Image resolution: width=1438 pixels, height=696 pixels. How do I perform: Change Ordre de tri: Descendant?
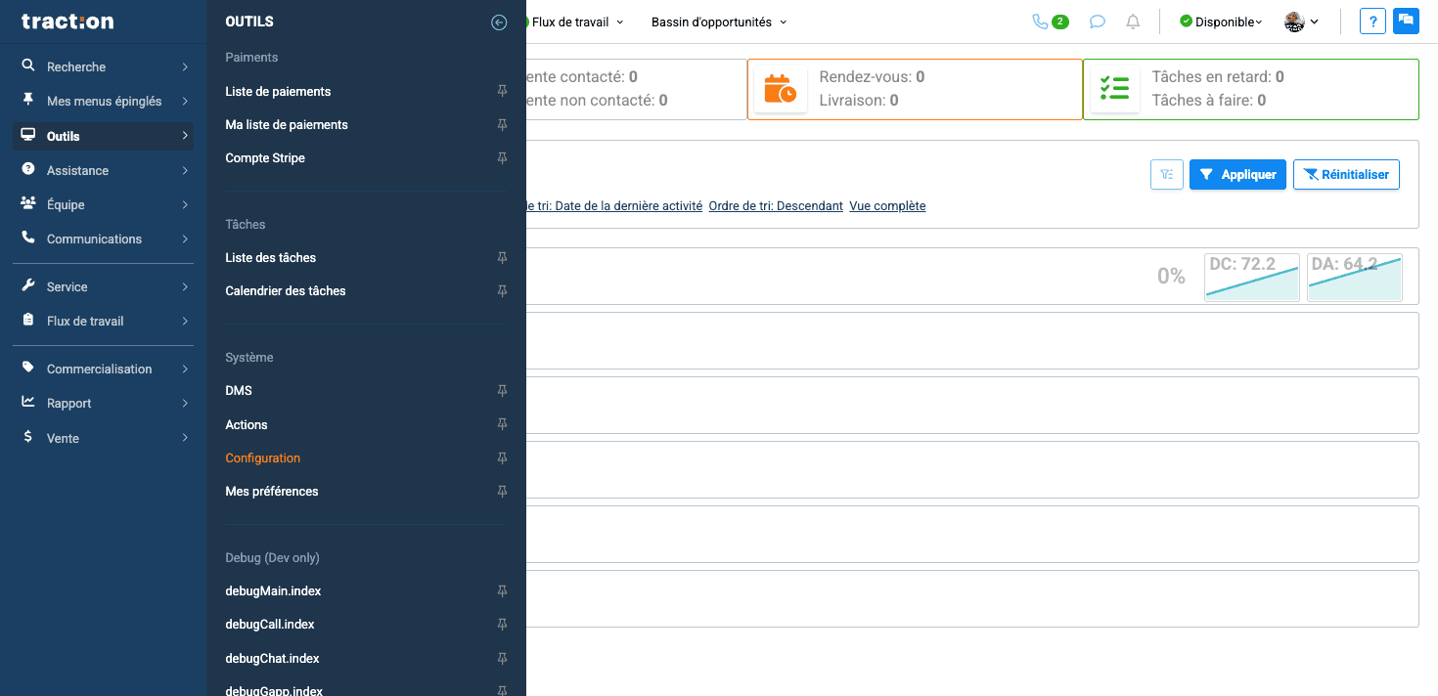pos(776,206)
